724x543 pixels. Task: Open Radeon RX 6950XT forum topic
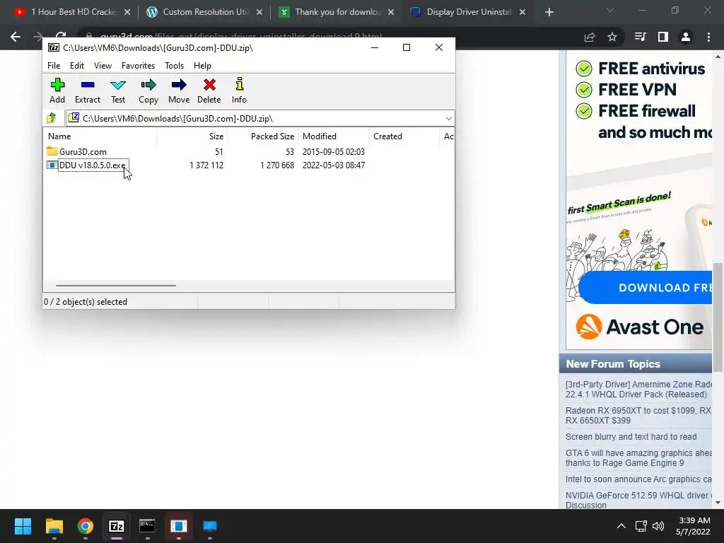[x=638, y=416]
